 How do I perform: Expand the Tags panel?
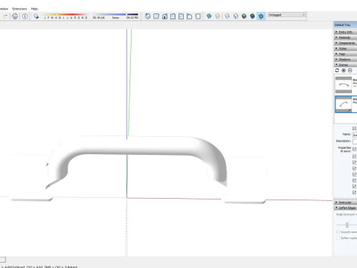tap(345, 54)
